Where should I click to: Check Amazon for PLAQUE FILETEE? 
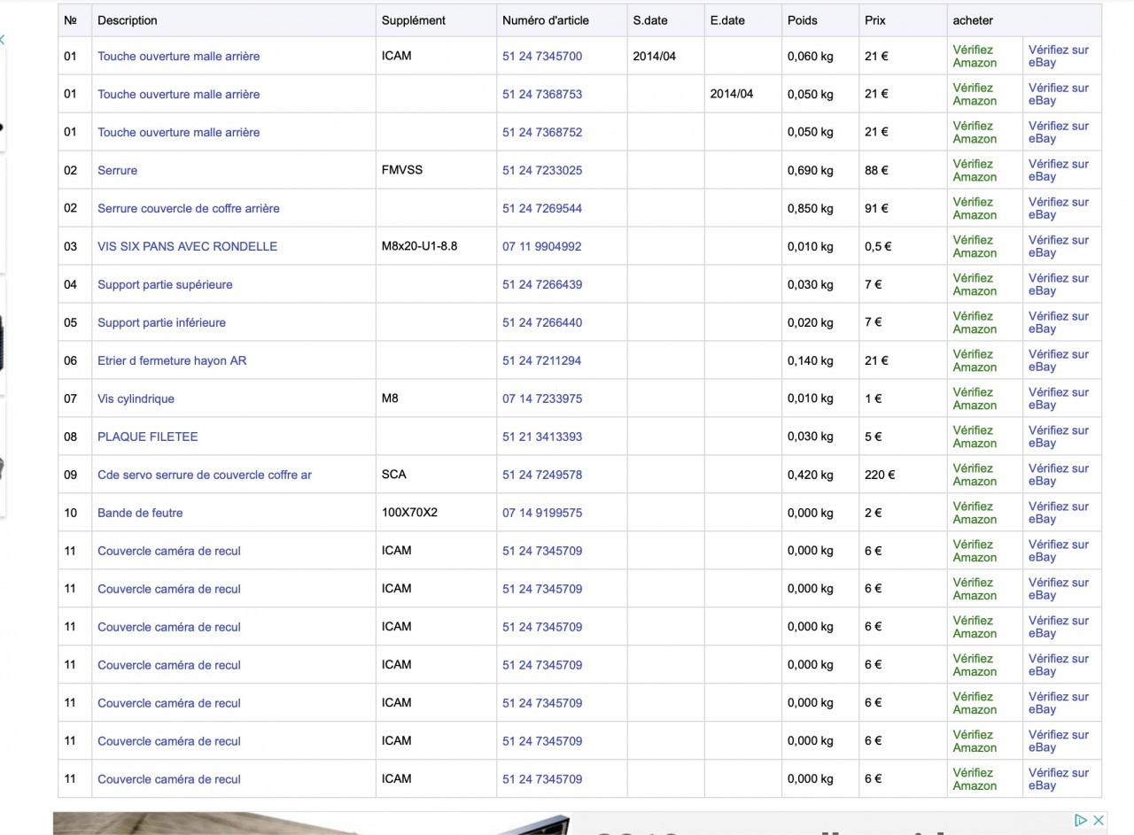[975, 437]
